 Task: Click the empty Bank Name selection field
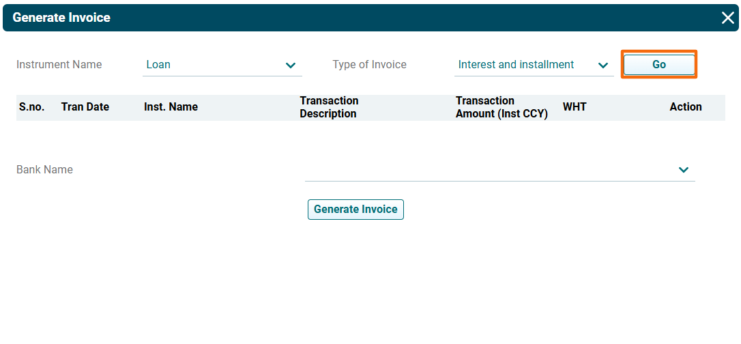(x=488, y=170)
